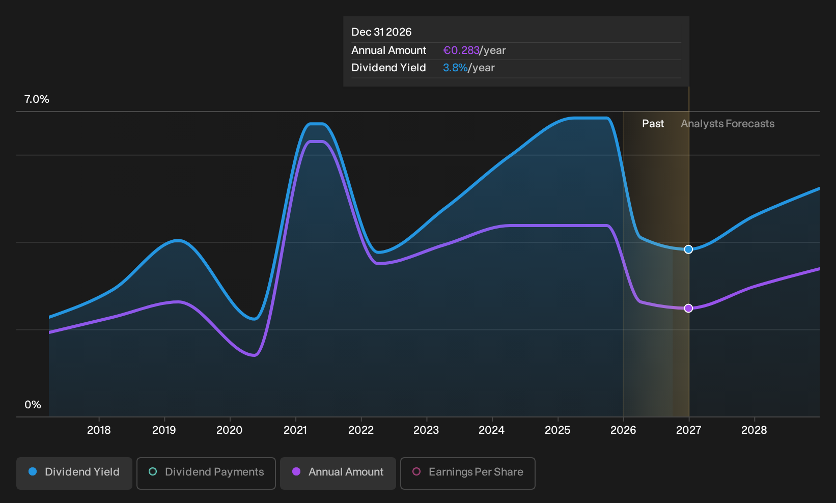Click the 2028 x-axis label
Screen dimensions: 836x503
click(x=754, y=430)
